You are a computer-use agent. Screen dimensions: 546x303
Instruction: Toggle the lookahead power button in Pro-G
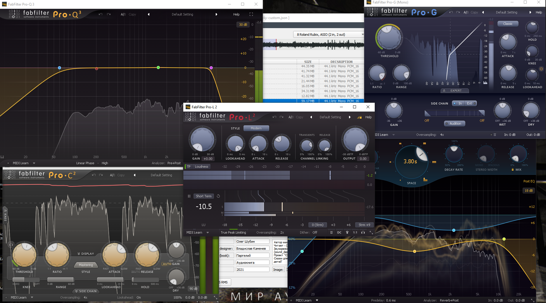pos(541,69)
